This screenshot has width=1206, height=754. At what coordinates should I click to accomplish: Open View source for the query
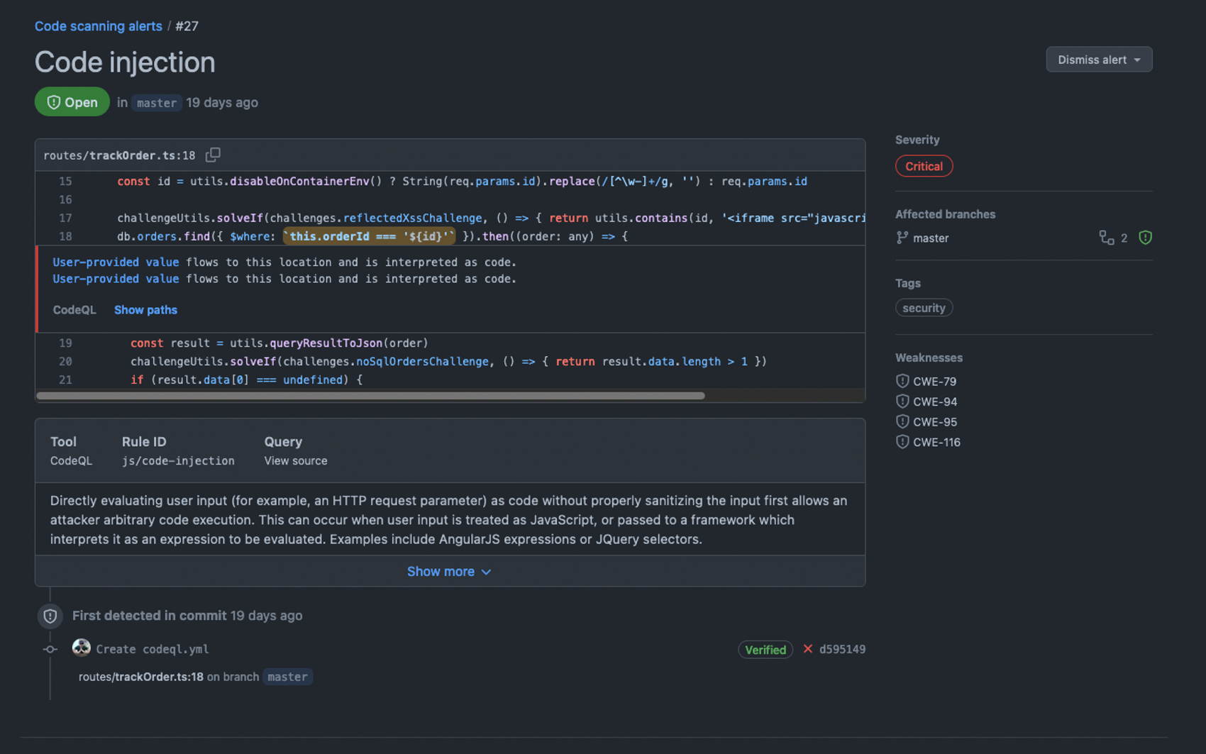296,461
